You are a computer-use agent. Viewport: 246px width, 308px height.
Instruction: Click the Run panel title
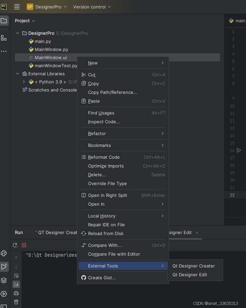[x=19, y=233]
